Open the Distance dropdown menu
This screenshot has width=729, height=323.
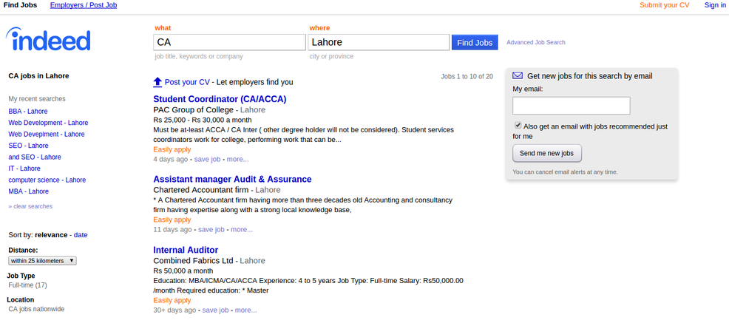(42, 261)
